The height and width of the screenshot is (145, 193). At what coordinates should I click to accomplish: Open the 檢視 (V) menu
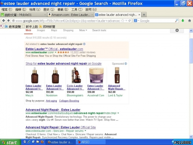tap(35, 9)
